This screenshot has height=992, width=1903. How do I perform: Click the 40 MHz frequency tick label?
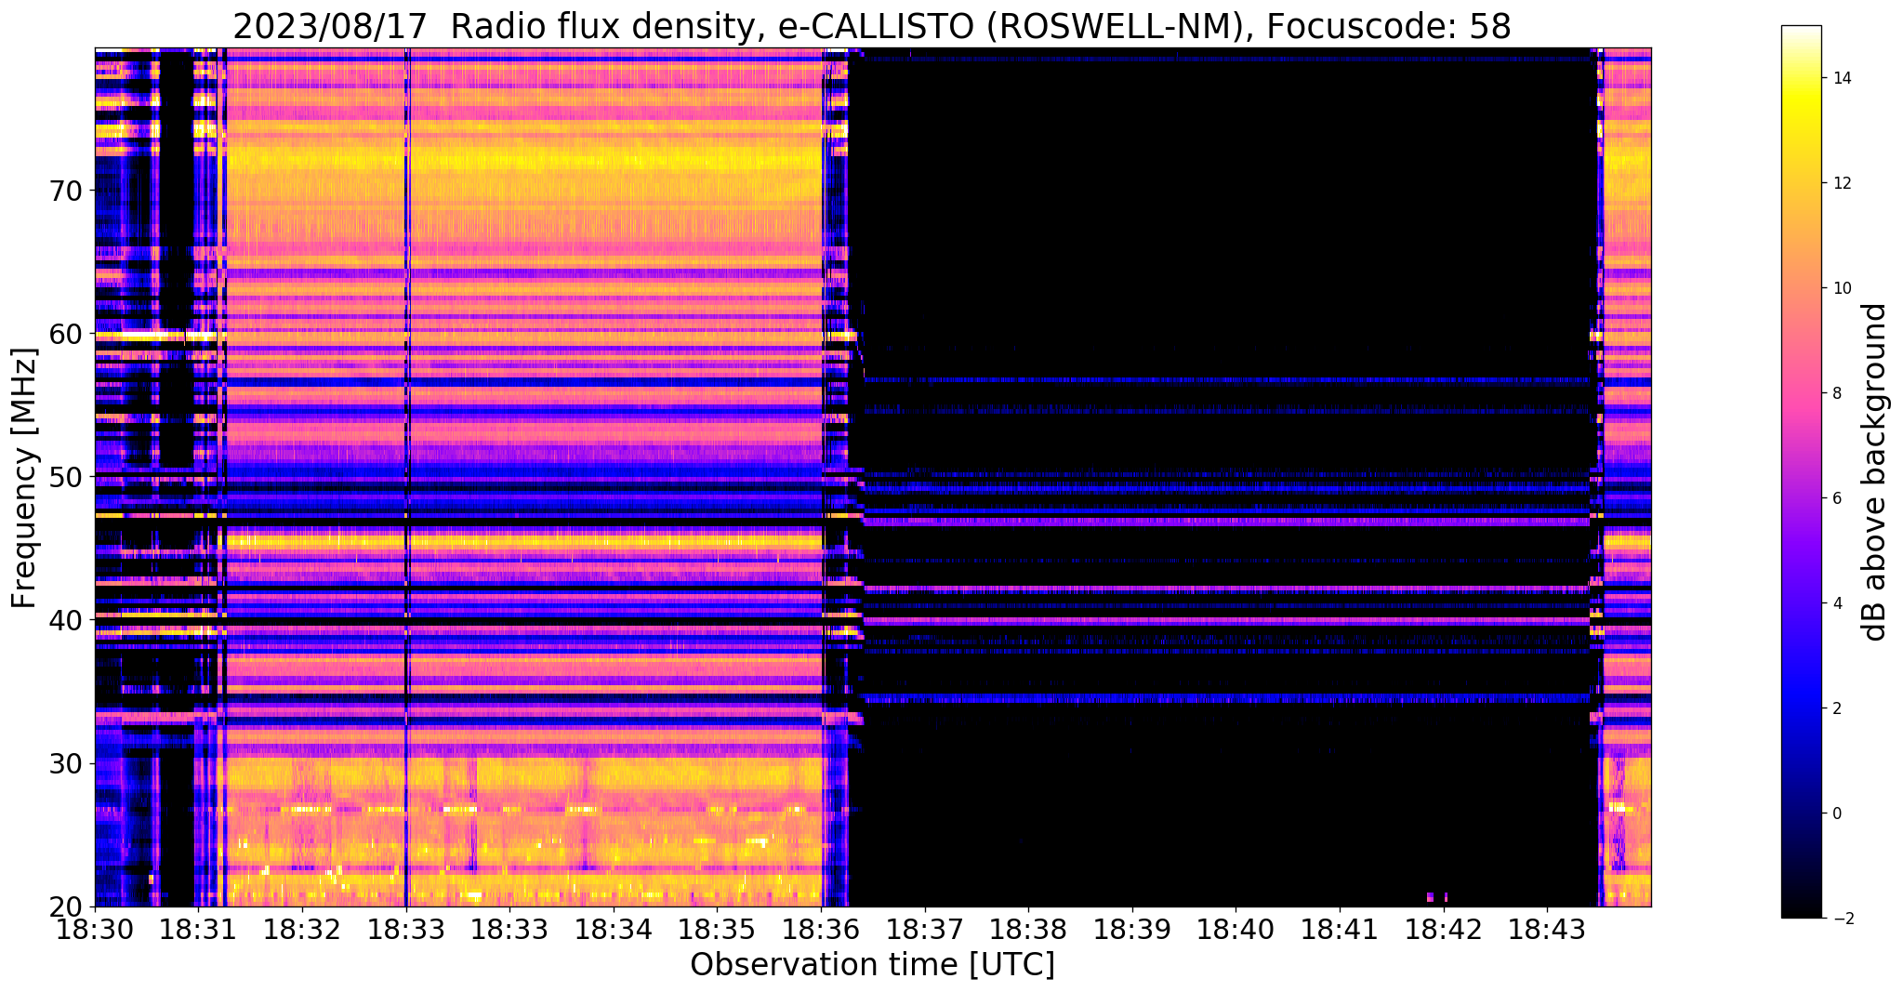pyautogui.click(x=65, y=620)
